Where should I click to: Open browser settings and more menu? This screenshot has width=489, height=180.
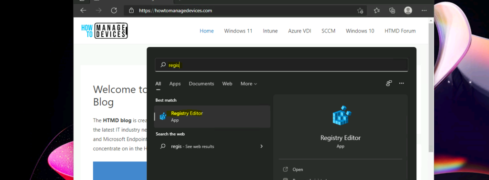click(x=424, y=11)
